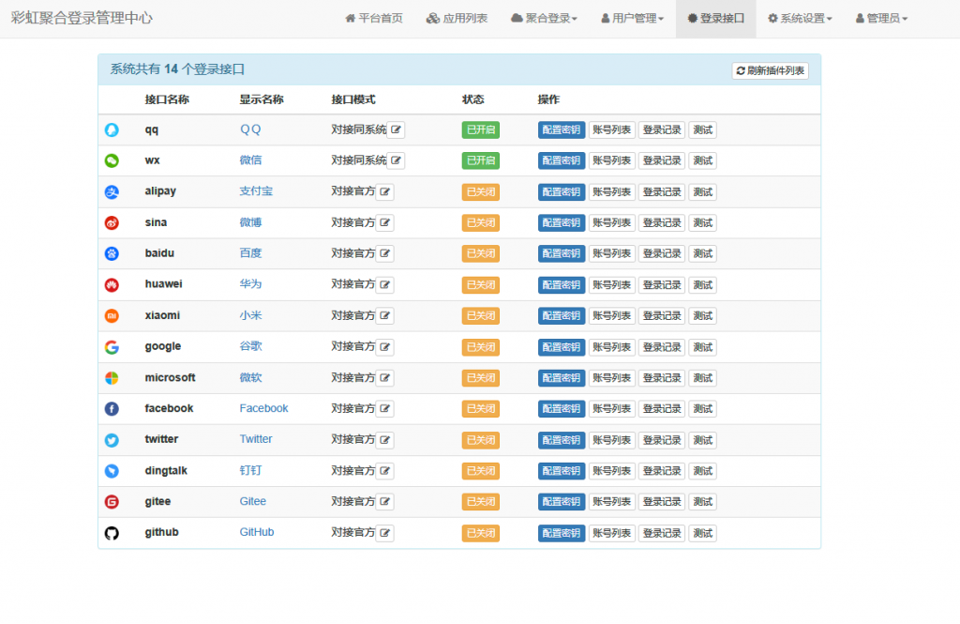
Task: Enable the alipay interface via 已关闭
Action: (x=481, y=191)
